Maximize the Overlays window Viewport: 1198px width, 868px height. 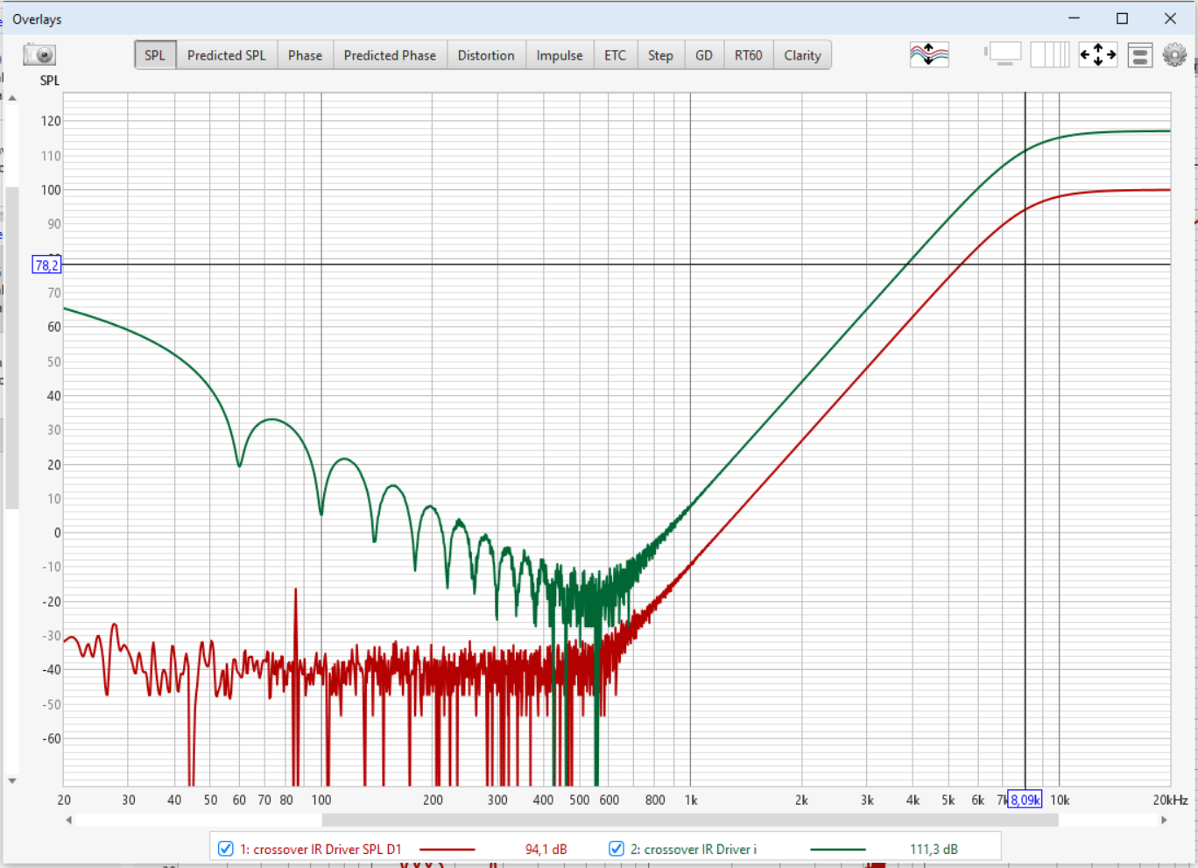tap(1122, 18)
